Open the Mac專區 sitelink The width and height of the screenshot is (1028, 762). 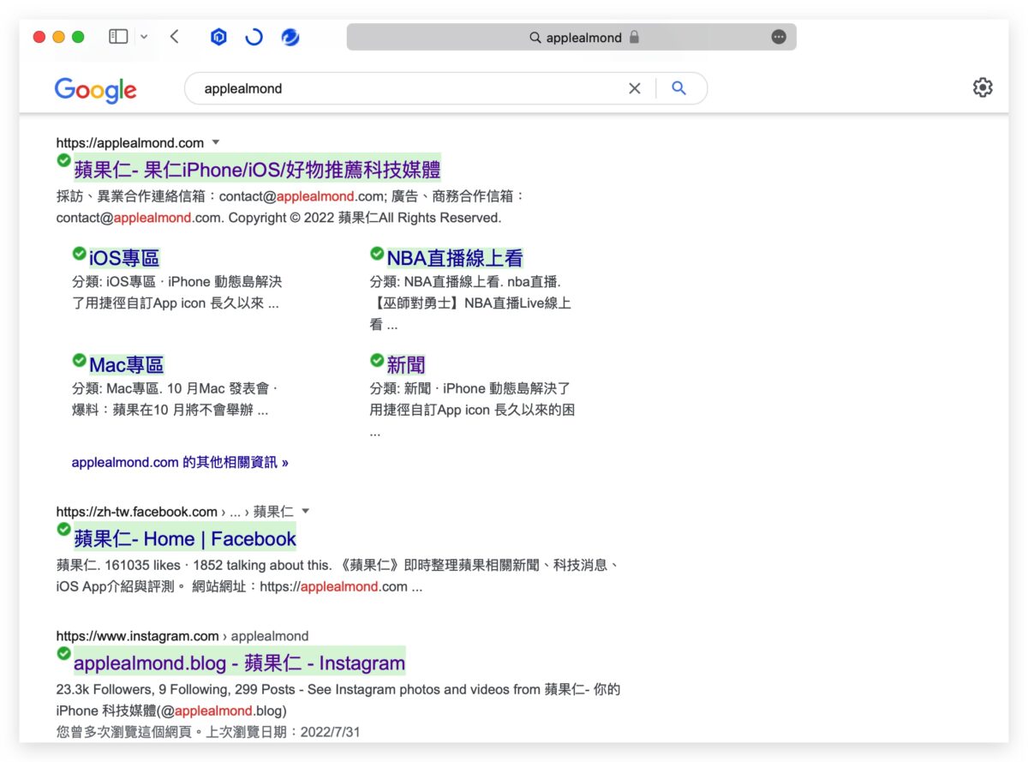click(x=127, y=365)
